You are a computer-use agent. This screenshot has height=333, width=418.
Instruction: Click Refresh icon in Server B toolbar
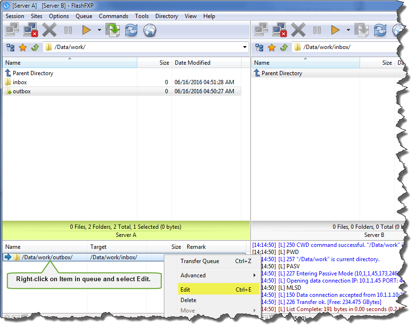[x=380, y=30]
